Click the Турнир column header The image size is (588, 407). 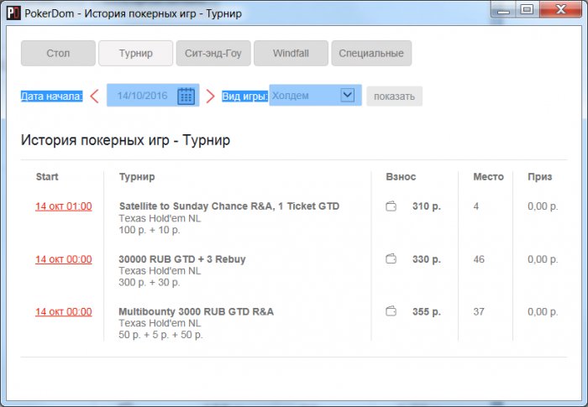137,177
